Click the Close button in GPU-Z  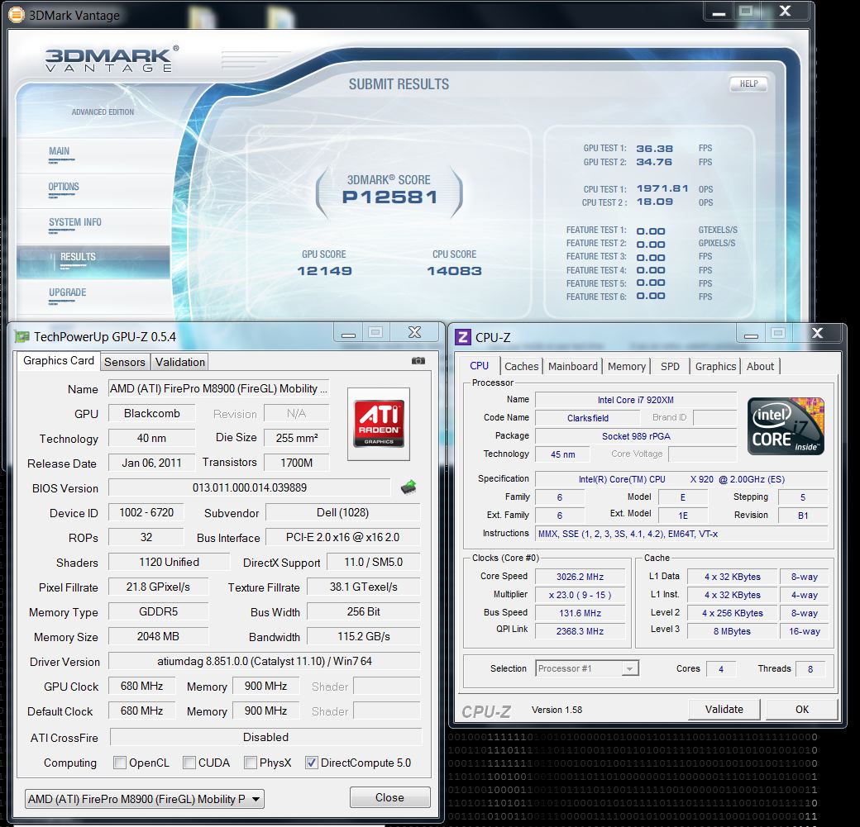point(389,797)
